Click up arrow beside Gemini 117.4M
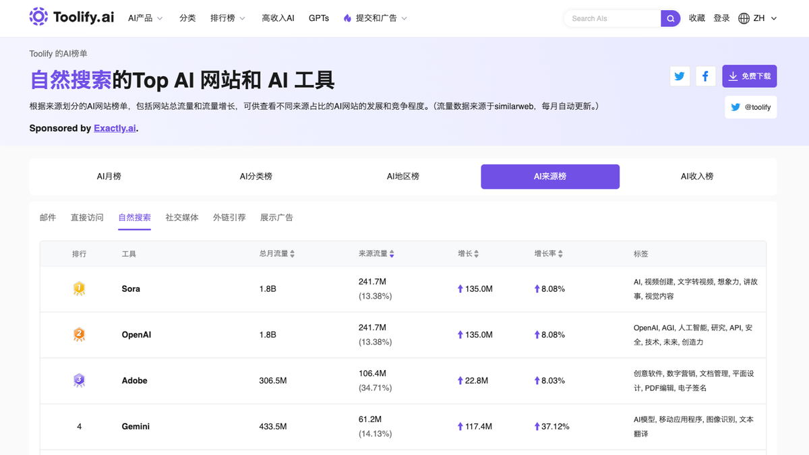Image resolution: width=809 pixels, height=455 pixels. (x=460, y=426)
